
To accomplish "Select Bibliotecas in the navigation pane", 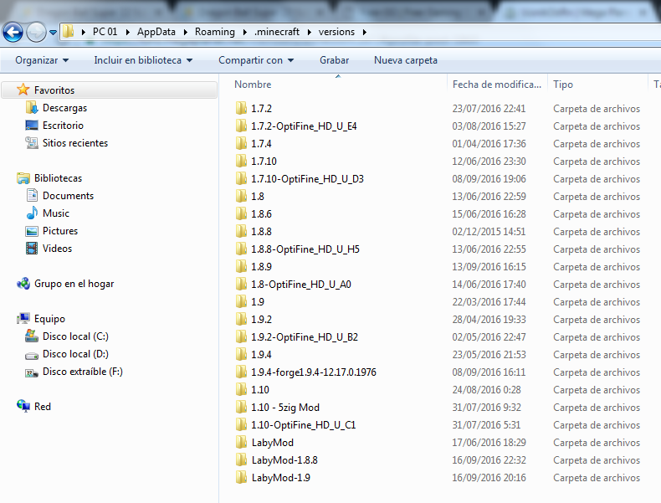I will pos(59,178).
